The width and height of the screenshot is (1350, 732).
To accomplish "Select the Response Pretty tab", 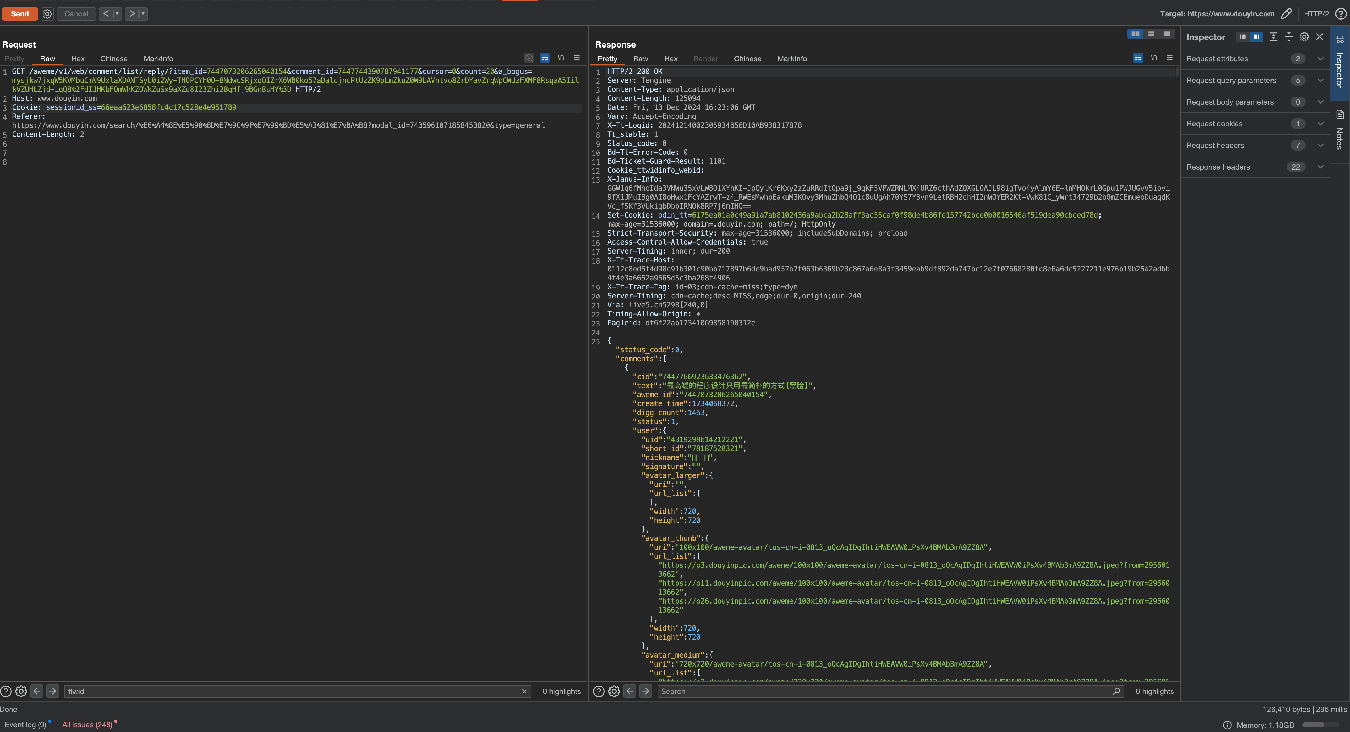I will click(x=607, y=59).
